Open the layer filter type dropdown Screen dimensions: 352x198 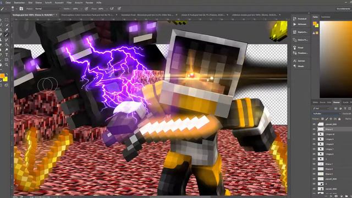(321, 108)
